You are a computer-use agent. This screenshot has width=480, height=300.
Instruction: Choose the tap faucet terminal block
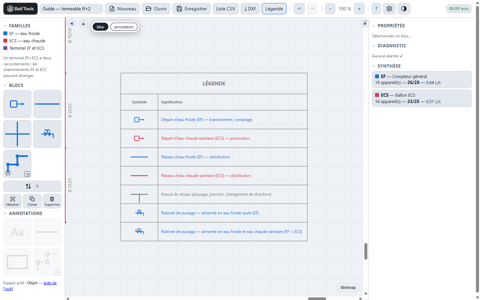[x=47, y=134]
